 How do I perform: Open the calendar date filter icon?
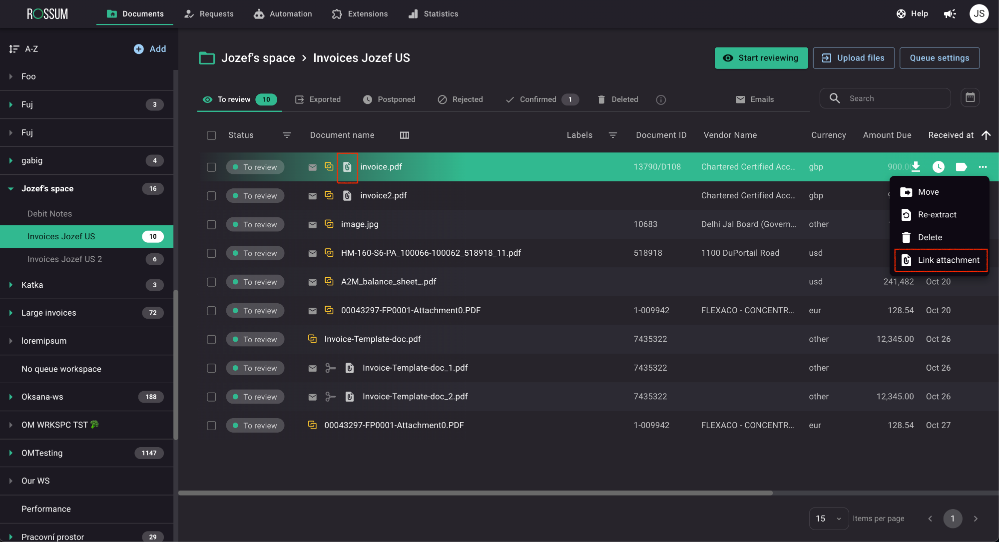(x=970, y=98)
